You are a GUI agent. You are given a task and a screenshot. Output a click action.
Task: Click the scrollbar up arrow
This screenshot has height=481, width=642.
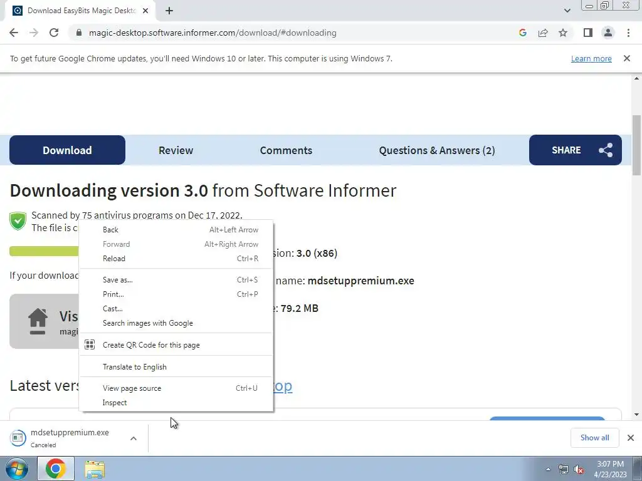(636, 78)
